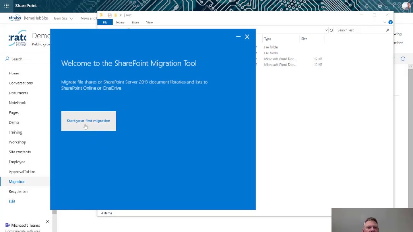The image size is (413, 232).
Task: Open the user profile picture menu
Action: 407,6
